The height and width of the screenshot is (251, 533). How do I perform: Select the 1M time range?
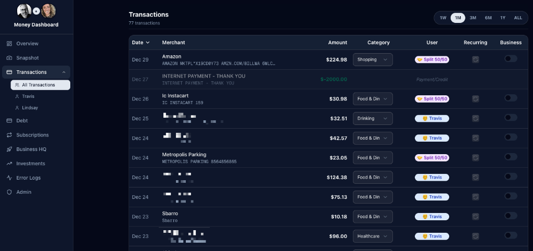[x=458, y=18]
